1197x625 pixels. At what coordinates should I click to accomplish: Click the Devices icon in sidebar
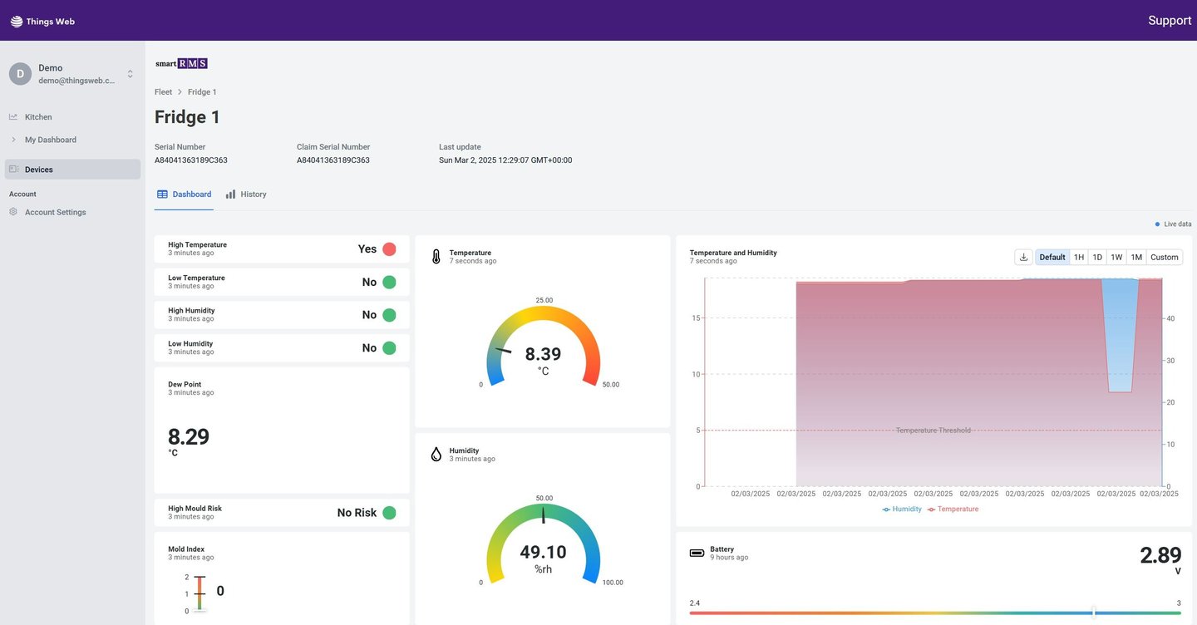13,170
